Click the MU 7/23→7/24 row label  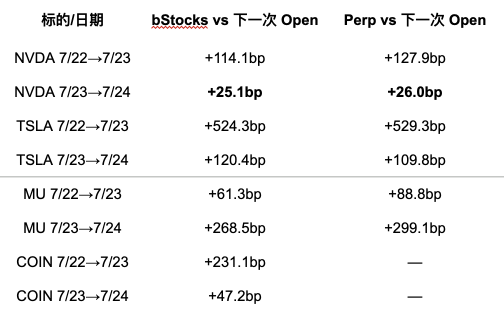coord(72,228)
